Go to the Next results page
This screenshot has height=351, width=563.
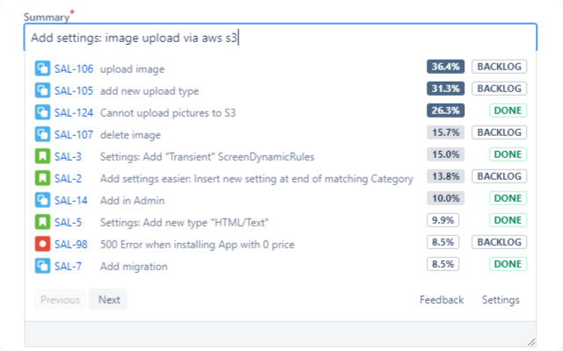coord(109,300)
